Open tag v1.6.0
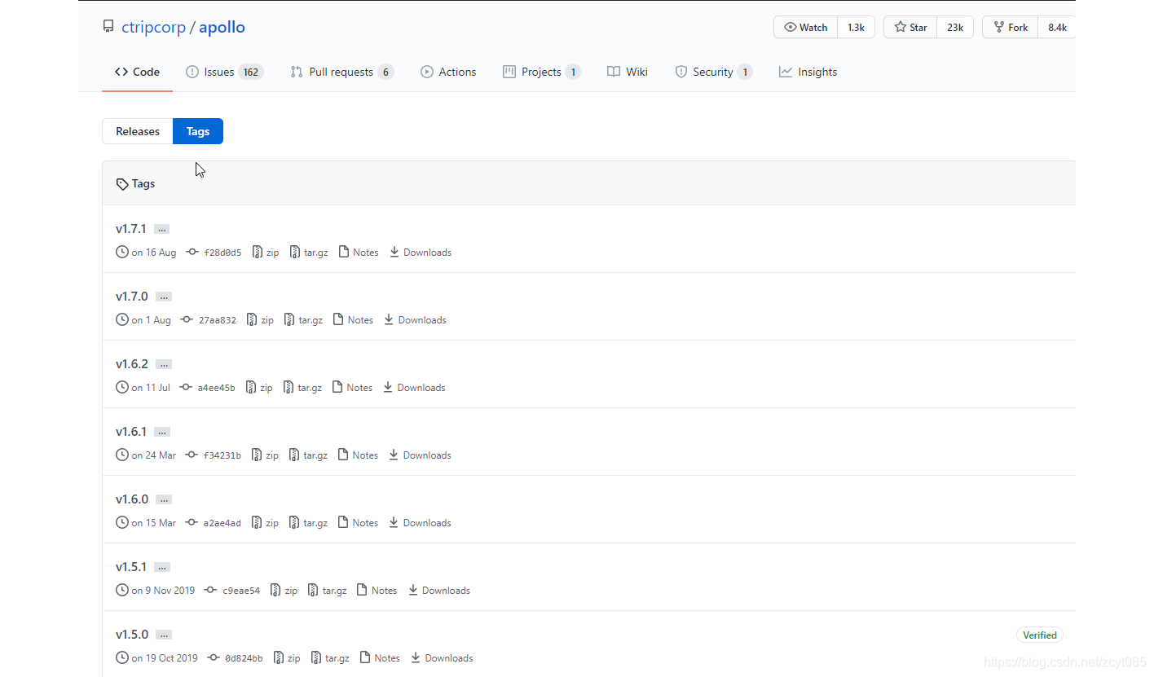 131,499
